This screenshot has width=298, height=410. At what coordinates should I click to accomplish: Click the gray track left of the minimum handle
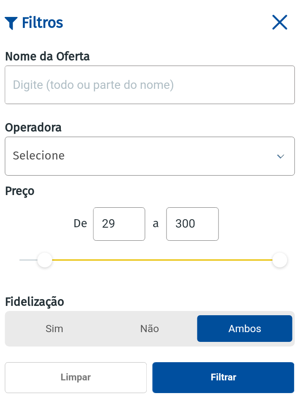point(28,260)
